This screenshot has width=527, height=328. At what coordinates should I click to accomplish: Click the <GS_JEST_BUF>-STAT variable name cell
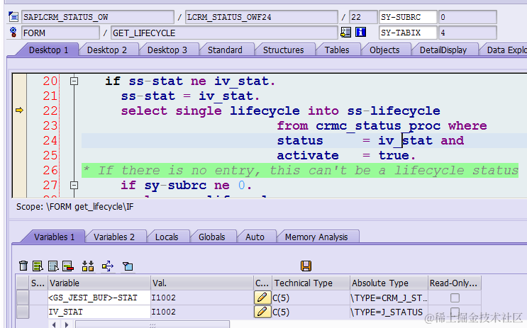coord(99,298)
